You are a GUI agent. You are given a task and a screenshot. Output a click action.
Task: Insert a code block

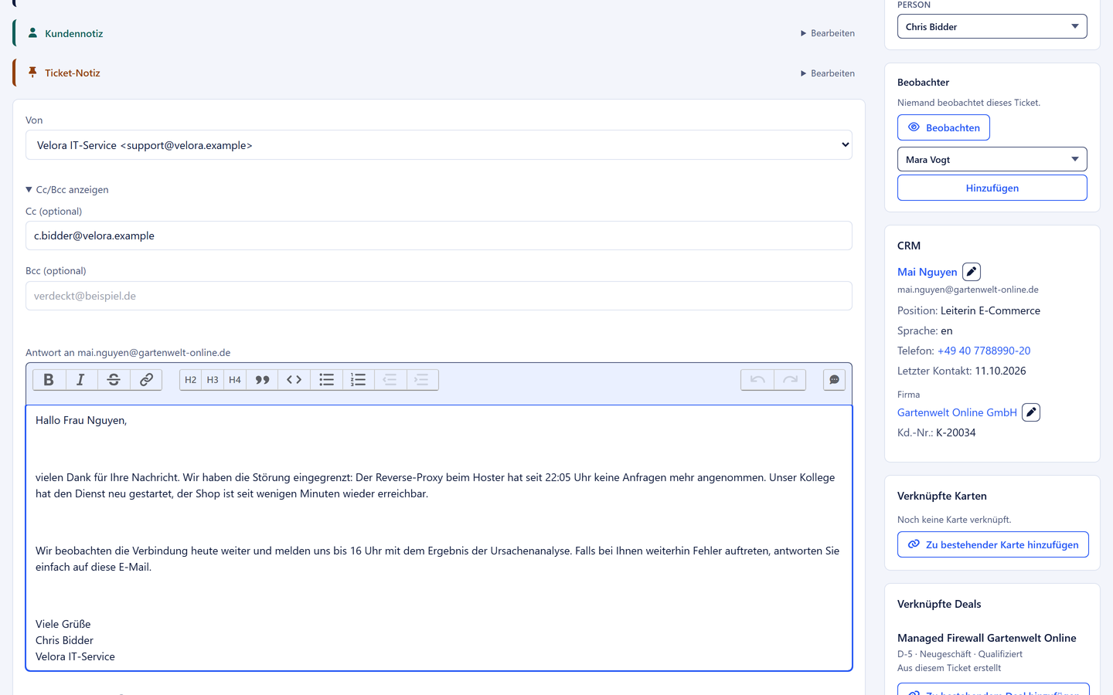point(294,380)
